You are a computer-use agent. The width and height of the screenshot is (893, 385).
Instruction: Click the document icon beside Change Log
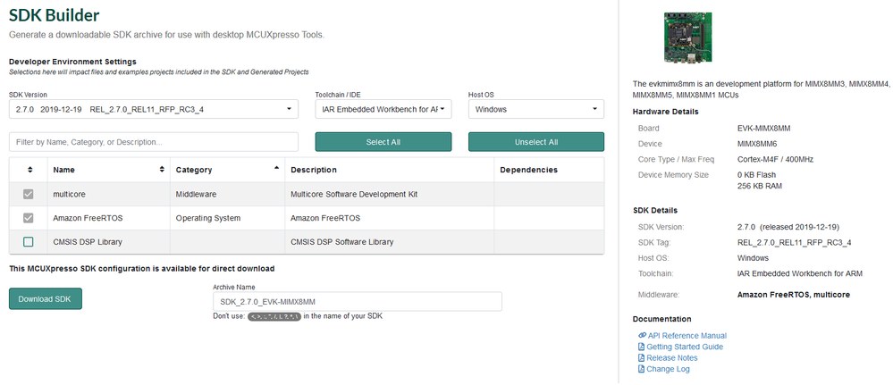[641, 369]
